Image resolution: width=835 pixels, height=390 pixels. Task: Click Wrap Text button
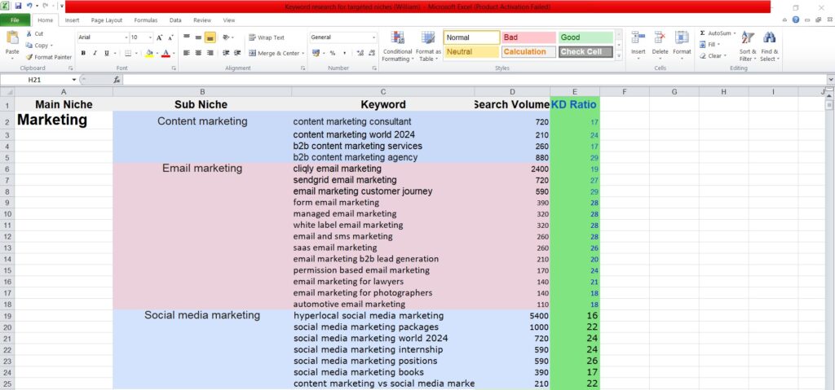pos(267,37)
